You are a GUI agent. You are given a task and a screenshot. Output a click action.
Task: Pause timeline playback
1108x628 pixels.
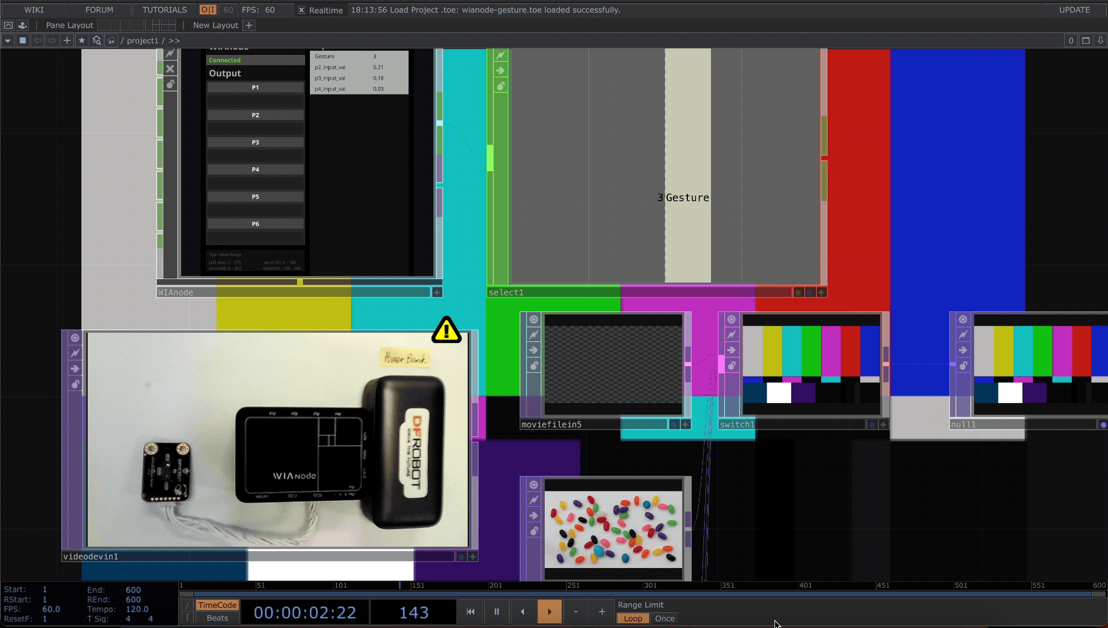[496, 612]
